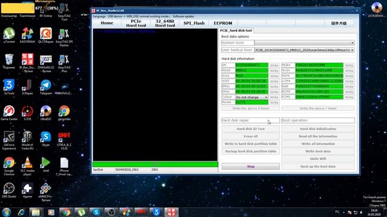
Task: Launch JCRepair desktop shortcut
Action: tap(27, 87)
